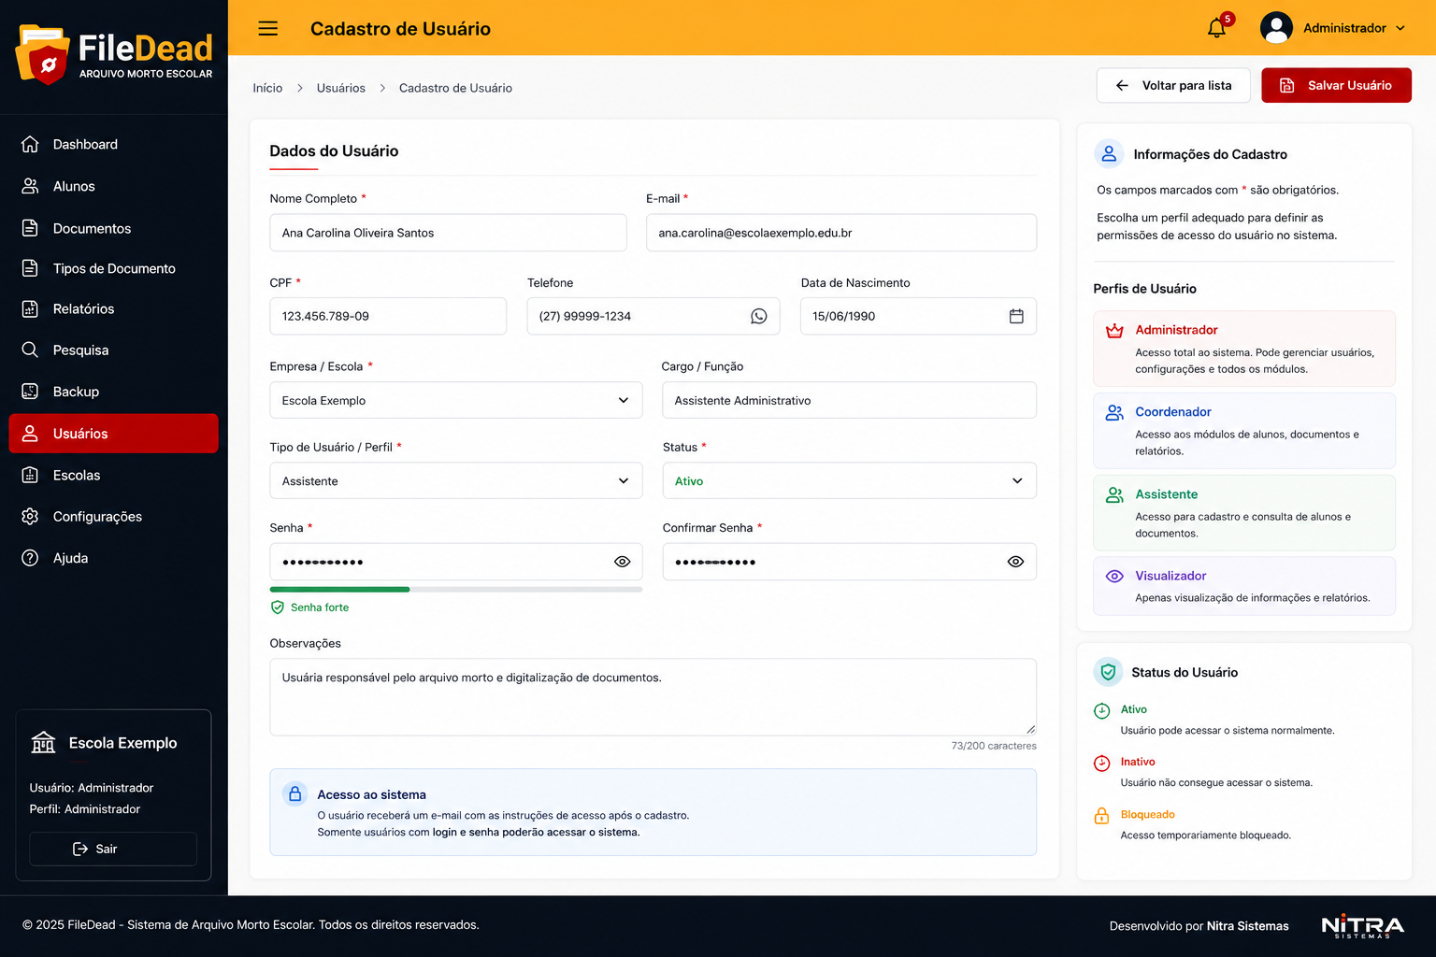The image size is (1436, 957).
Task: Click the 73/200 caracteres counter
Action: (994, 746)
